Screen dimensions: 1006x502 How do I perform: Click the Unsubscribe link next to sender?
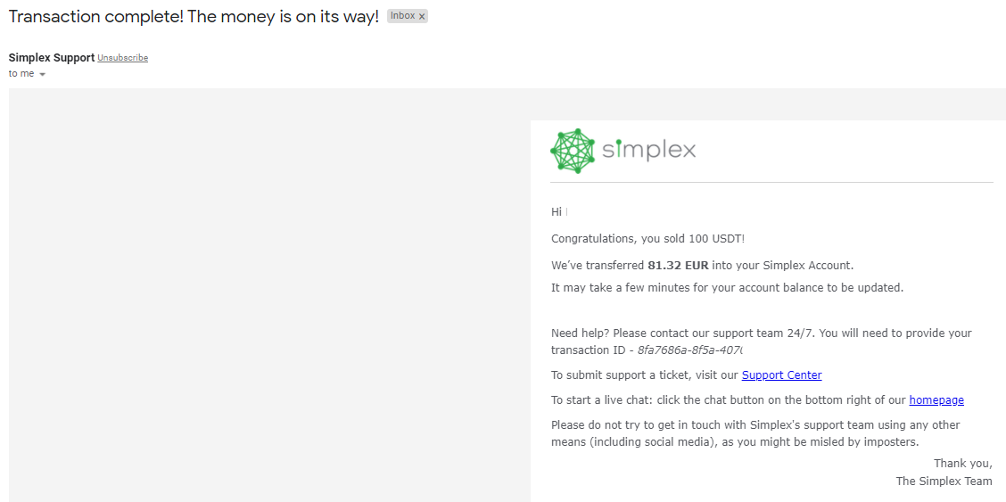[123, 58]
